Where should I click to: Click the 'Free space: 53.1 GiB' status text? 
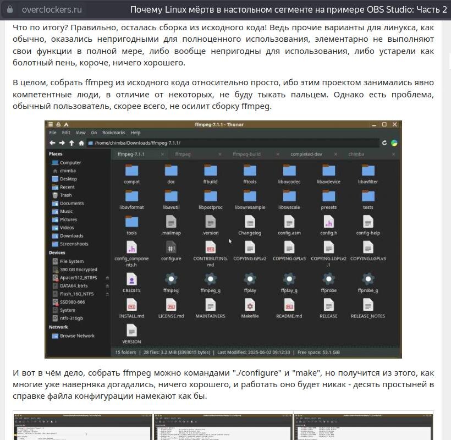pyautogui.click(x=318, y=353)
